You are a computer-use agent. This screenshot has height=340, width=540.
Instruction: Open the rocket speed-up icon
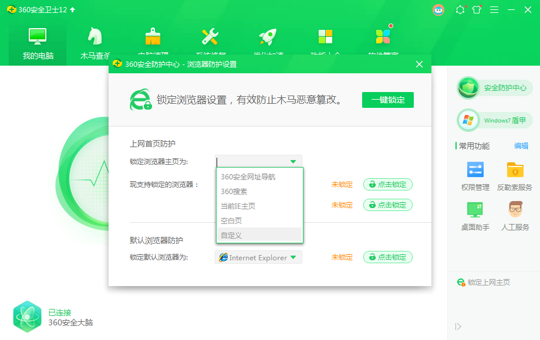click(x=268, y=36)
